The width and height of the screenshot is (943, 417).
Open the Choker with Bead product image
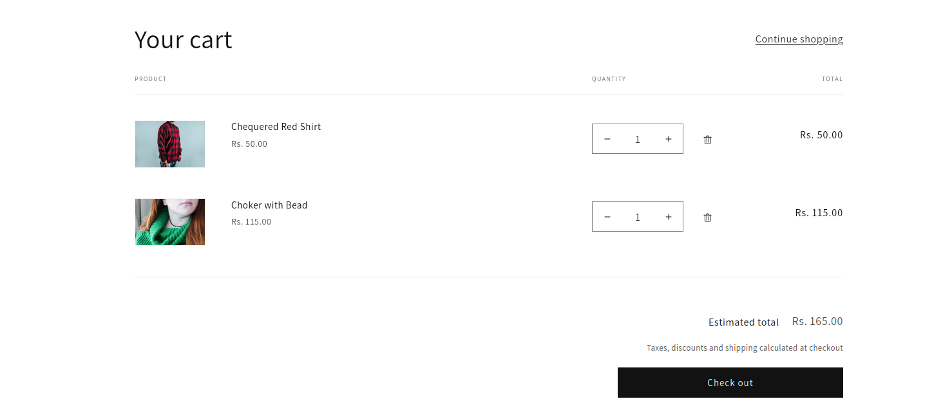click(x=170, y=222)
